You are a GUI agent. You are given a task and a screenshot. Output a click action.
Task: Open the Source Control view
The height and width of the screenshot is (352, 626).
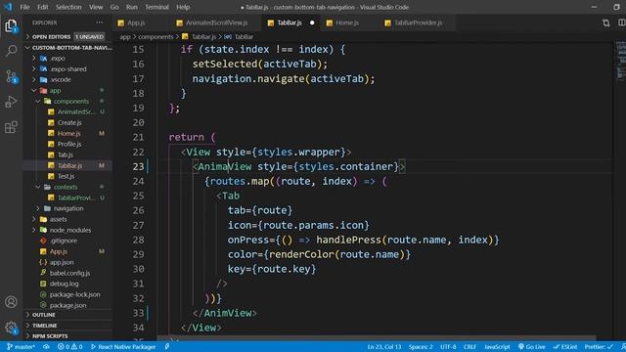coord(11,76)
